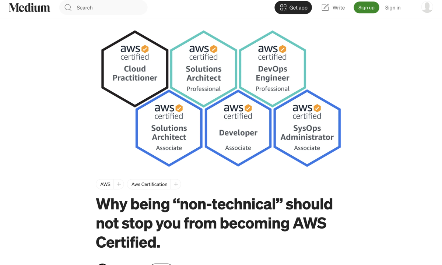Open the Sign in link
The width and height of the screenshot is (442, 265).
(393, 7)
